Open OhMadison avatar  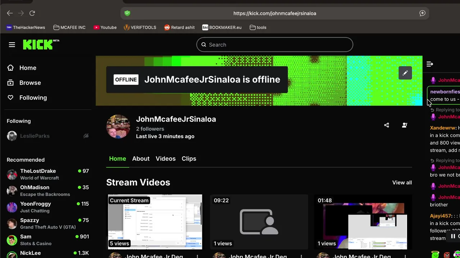click(x=12, y=191)
